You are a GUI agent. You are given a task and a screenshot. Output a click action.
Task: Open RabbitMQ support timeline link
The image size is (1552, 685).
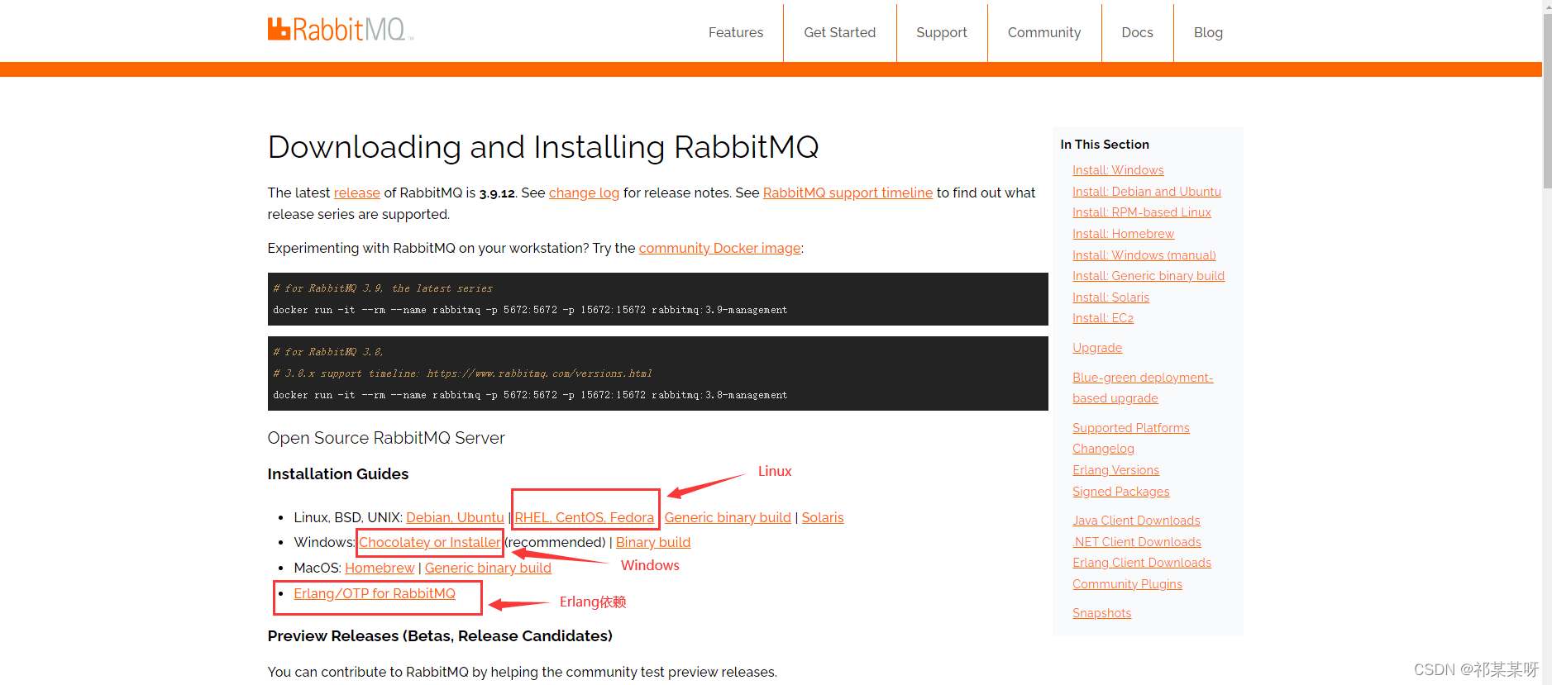pyautogui.click(x=848, y=193)
